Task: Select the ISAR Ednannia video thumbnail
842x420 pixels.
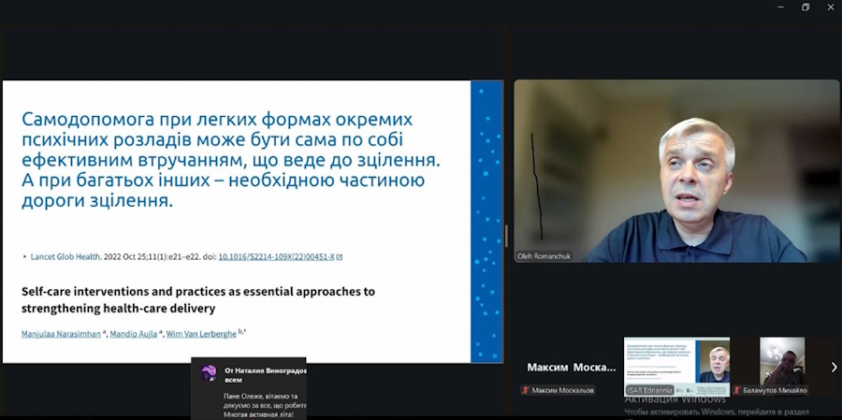Action: point(677,361)
